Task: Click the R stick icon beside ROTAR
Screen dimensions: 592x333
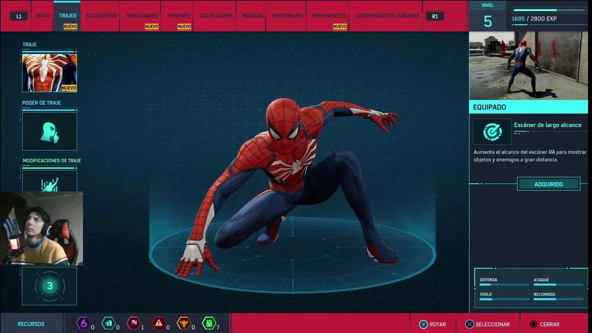Action: click(x=423, y=325)
